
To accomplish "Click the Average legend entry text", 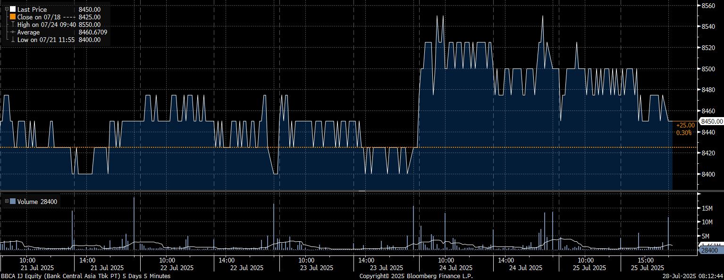I will tap(28, 32).
